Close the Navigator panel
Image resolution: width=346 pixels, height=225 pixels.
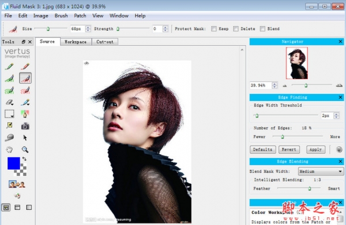[x=340, y=42]
